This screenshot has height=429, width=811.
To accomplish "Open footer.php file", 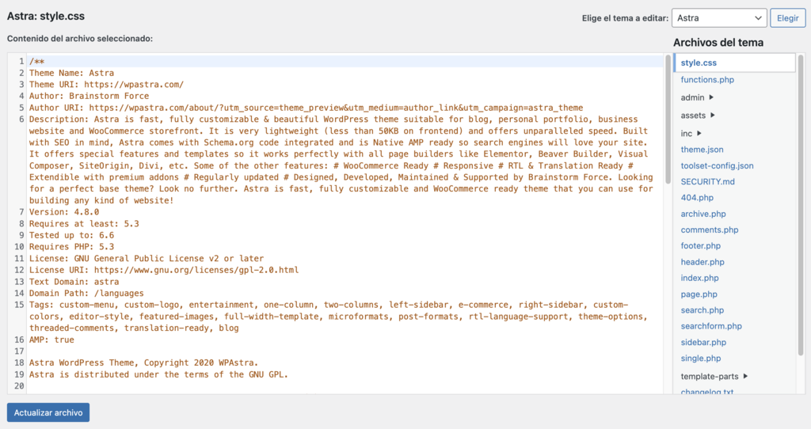I will (x=700, y=245).
